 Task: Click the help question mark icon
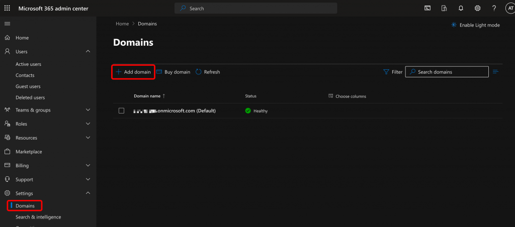494,8
